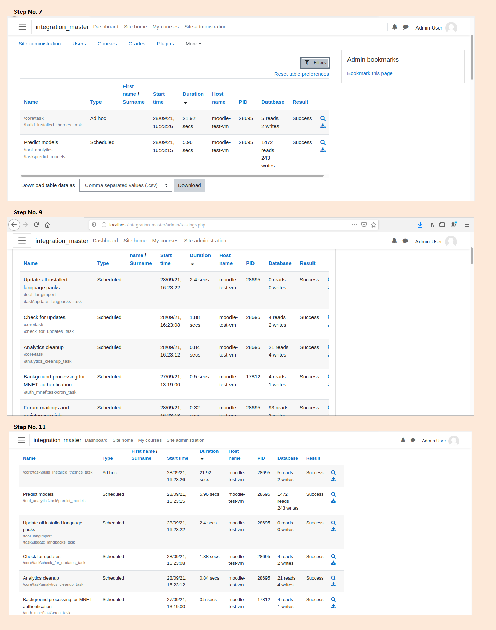Expand the More tab dropdown in Step 7
Viewport: 496px width, 630px height.
pyautogui.click(x=193, y=44)
